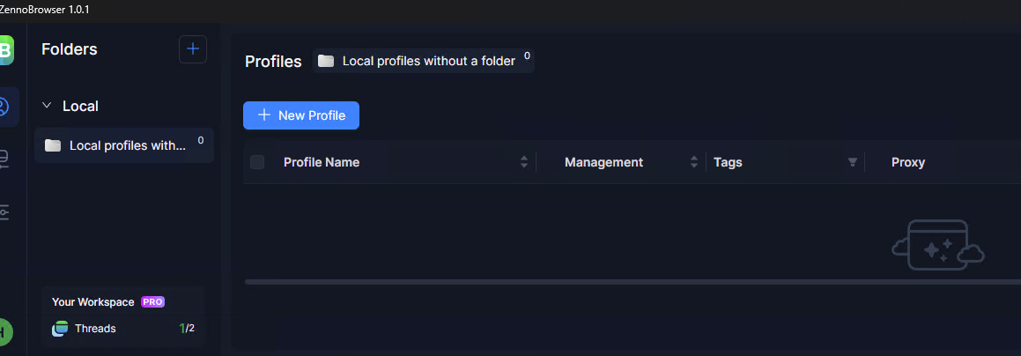Add a new folder with plus icon

(193, 49)
